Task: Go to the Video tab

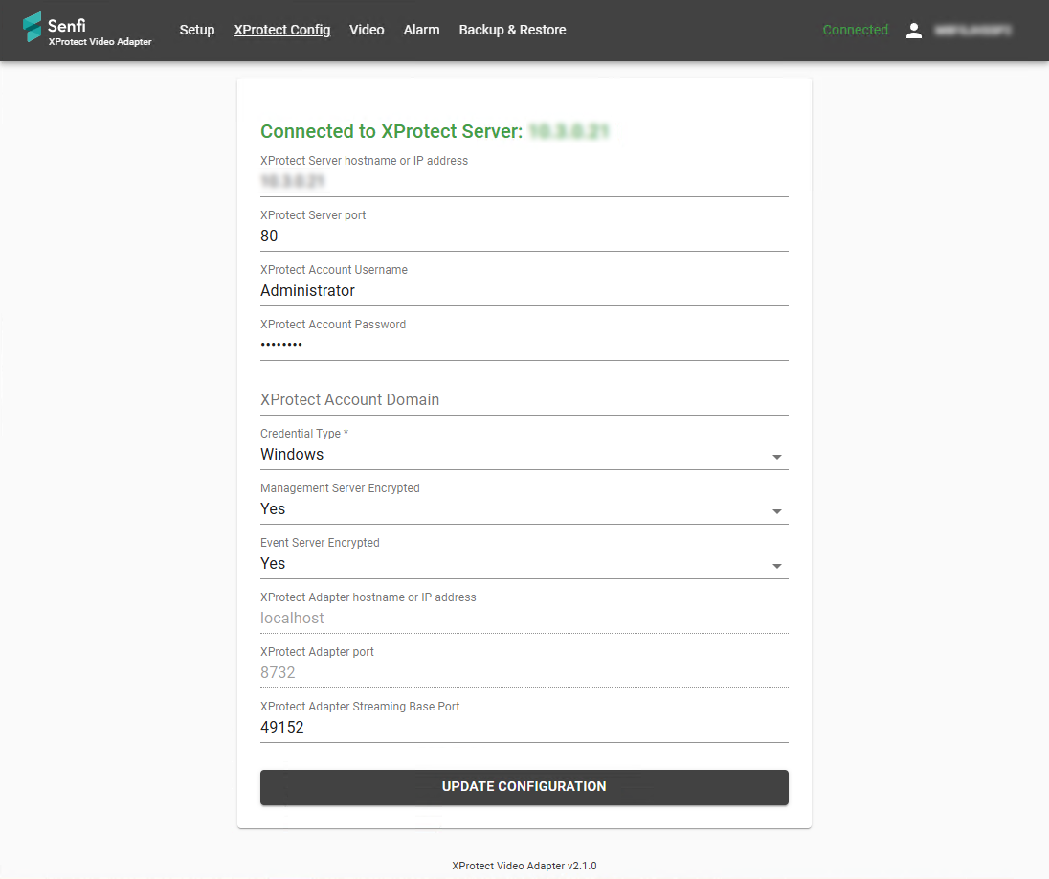Action: tap(367, 30)
